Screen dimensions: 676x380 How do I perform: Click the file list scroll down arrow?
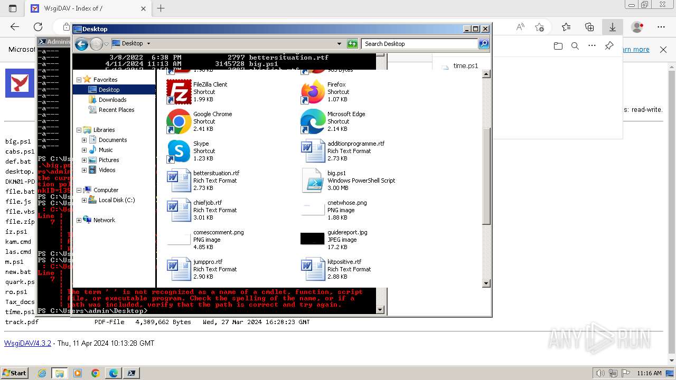(486, 283)
